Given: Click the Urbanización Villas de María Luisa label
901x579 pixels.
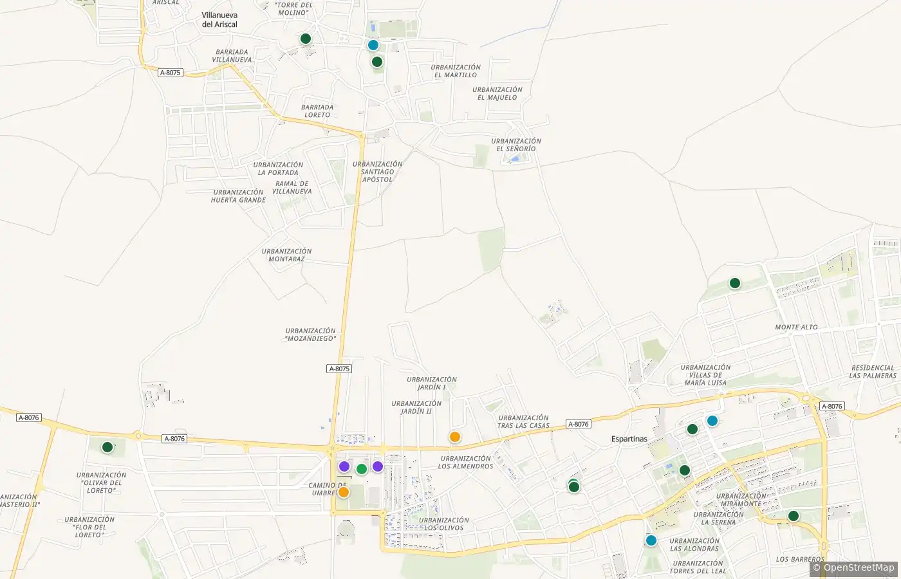Looking at the screenshot, I should pyautogui.click(x=706, y=375).
